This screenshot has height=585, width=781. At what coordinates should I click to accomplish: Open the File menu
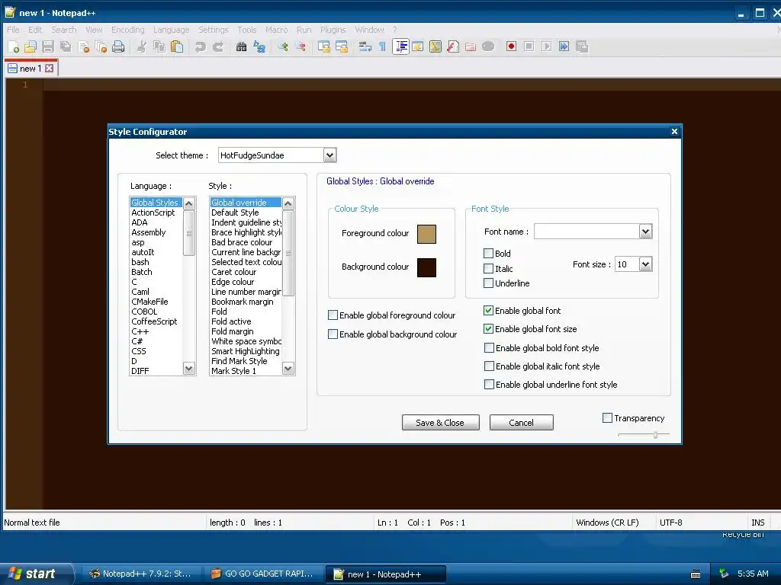click(13, 30)
